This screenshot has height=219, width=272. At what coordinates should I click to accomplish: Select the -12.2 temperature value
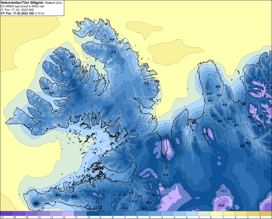point(161,186)
